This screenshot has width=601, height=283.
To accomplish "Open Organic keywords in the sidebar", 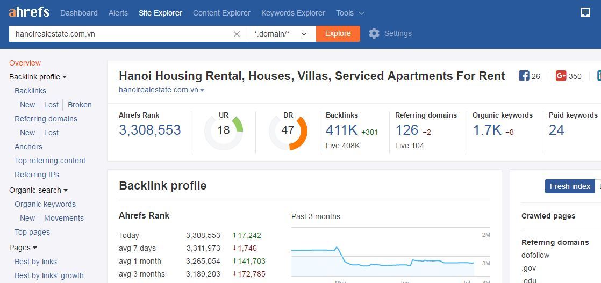I will pos(45,204).
